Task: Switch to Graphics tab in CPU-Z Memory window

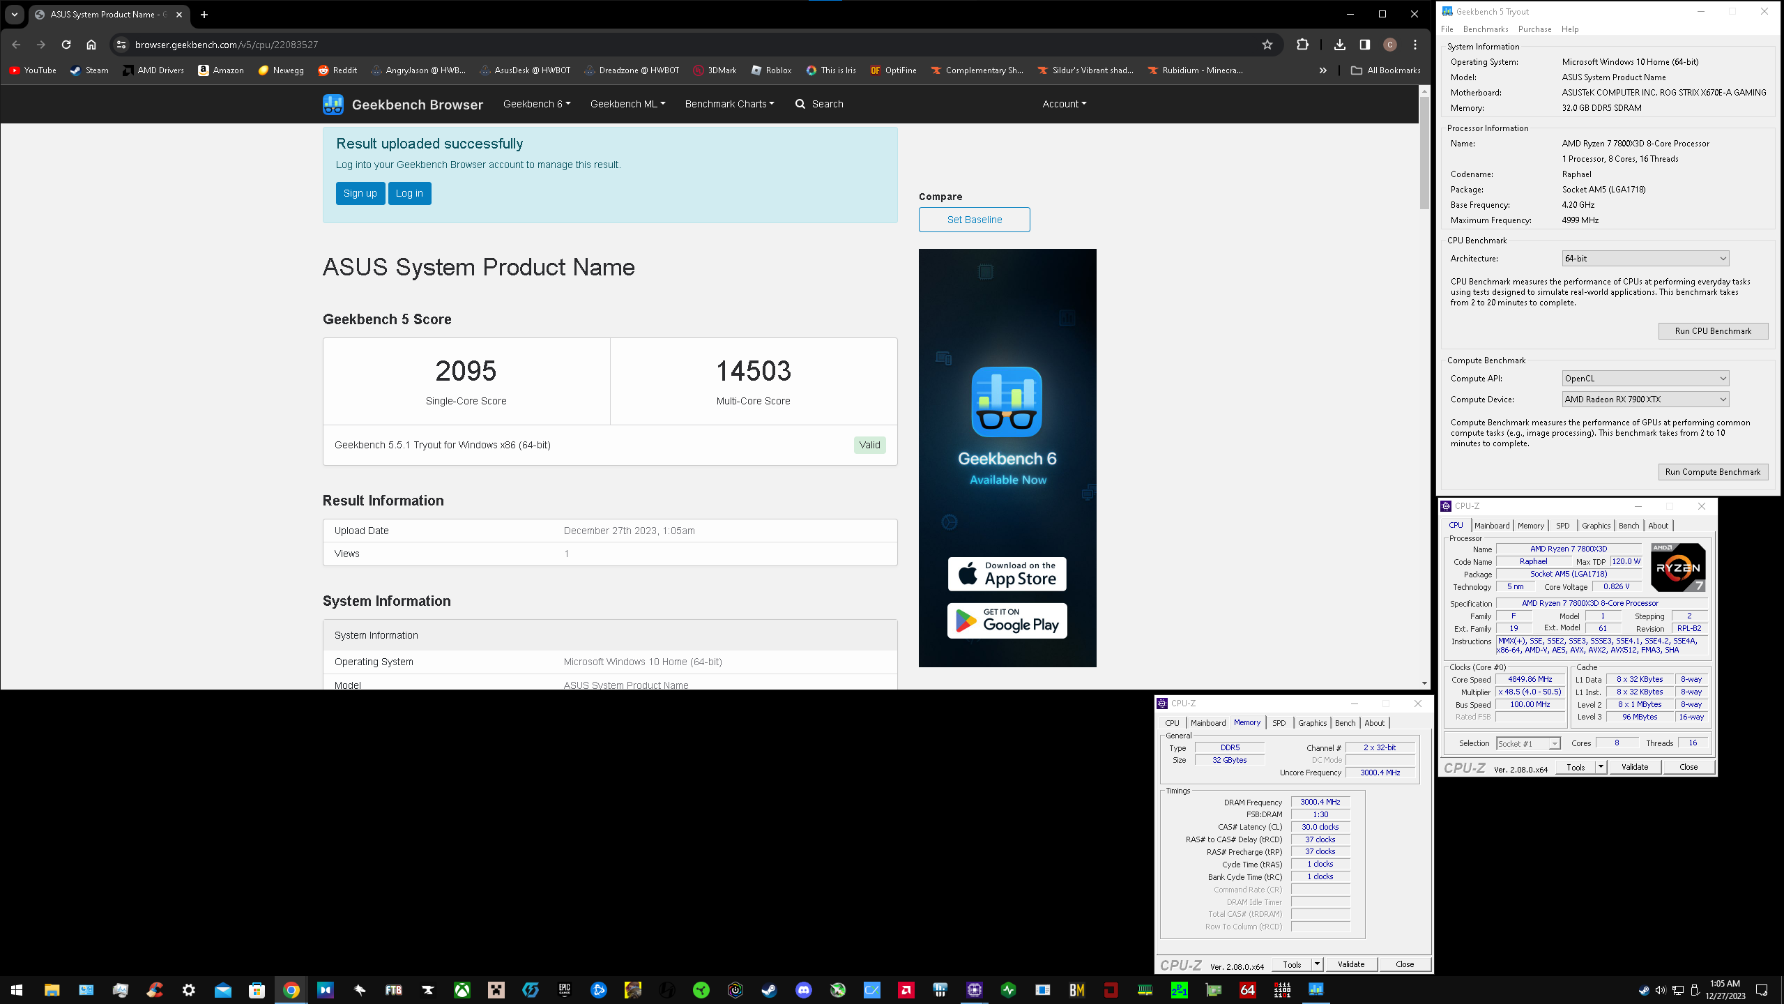Action: tap(1312, 723)
